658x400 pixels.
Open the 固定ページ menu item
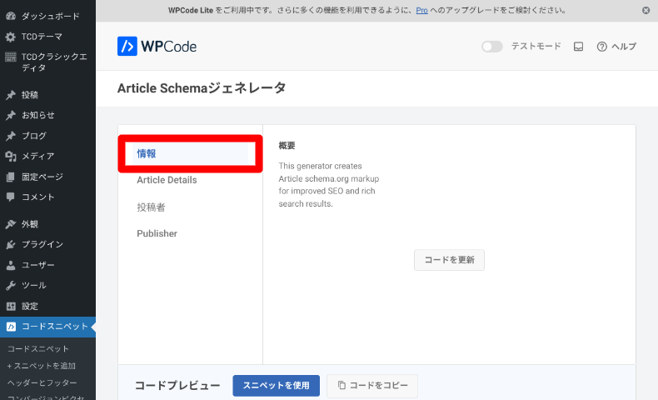coord(42,177)
